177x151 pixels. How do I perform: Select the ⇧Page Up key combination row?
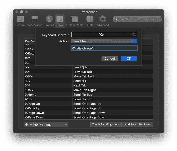tap(88, 108)
